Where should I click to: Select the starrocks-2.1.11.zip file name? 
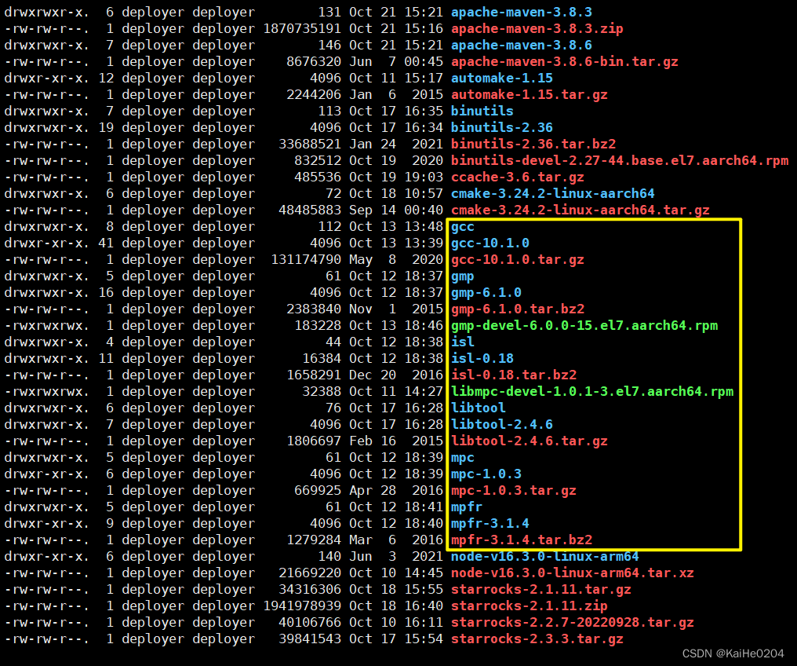(530, 606)
